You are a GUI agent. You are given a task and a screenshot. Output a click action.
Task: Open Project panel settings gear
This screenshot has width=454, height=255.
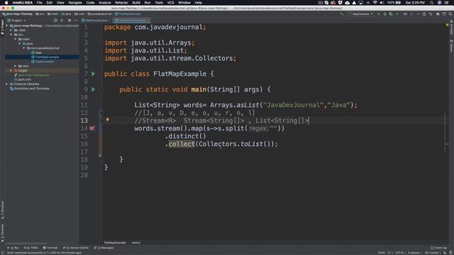click(x=70, y=21)
